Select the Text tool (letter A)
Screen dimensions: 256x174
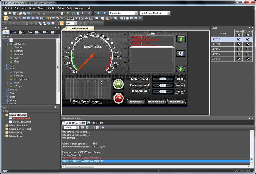(x=16, y=18)
